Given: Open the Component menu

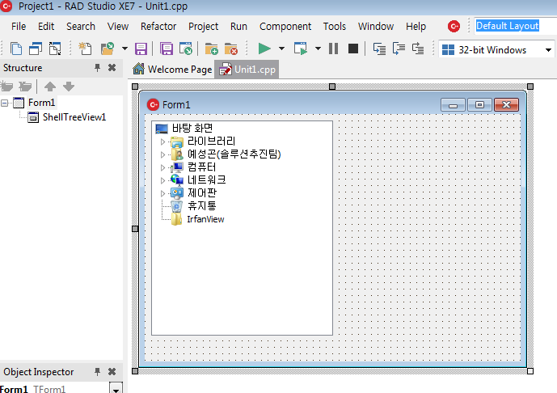Looking at the screenshot, I should click(x=285, y=26).
